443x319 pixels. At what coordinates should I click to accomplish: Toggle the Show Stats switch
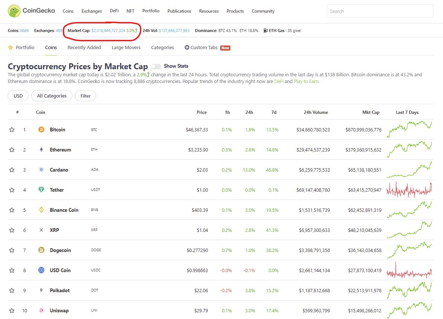156,66
